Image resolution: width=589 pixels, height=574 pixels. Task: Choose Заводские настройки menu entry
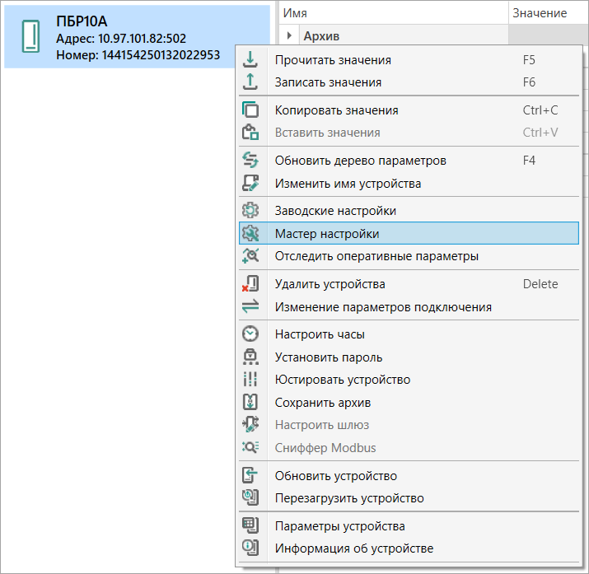409,211
